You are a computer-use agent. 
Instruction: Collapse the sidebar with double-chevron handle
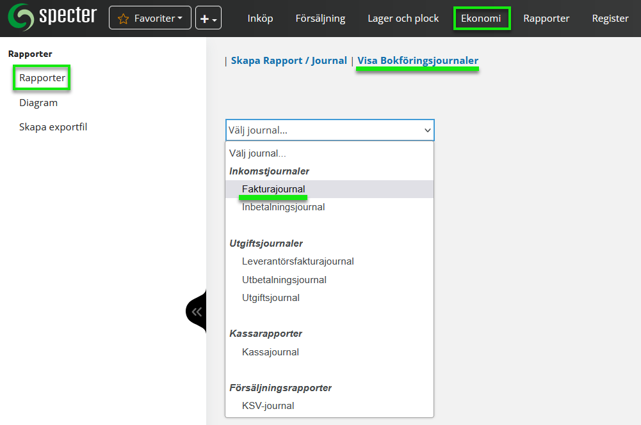(x=197, y=312)
